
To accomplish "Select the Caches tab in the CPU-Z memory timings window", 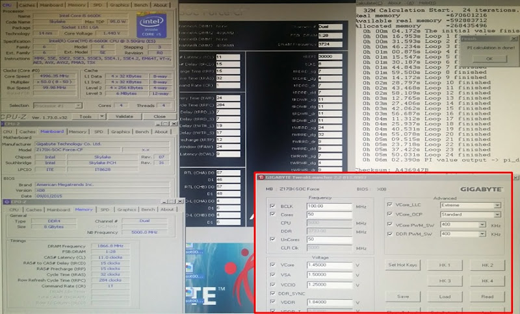I will pyautogui.click(x=34, y=210).
